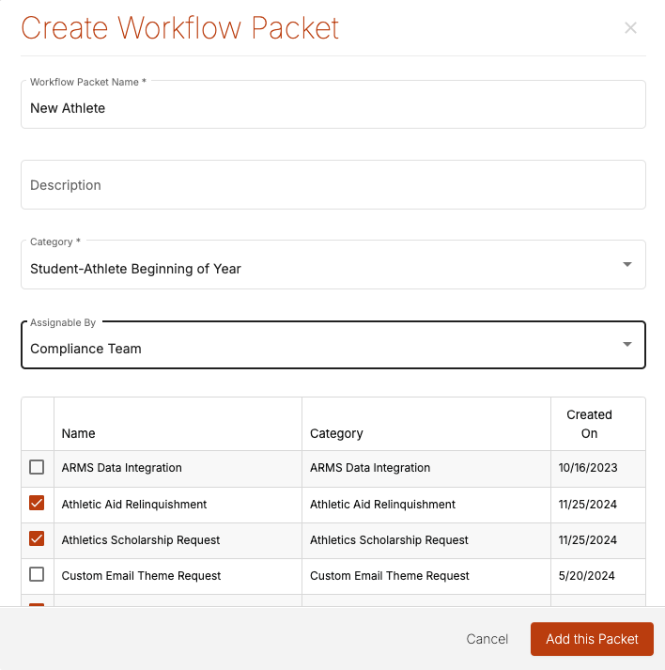Check the ARMS Data Integration checkbox
665x670 pixels.
point(37,467)
